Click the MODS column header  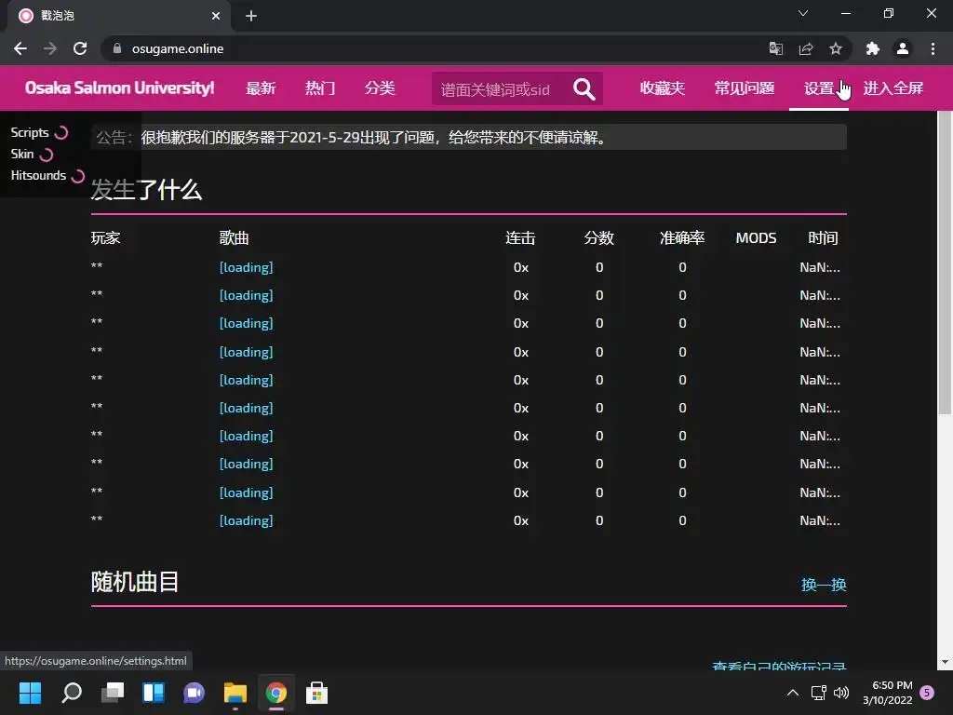coord(756,238)
